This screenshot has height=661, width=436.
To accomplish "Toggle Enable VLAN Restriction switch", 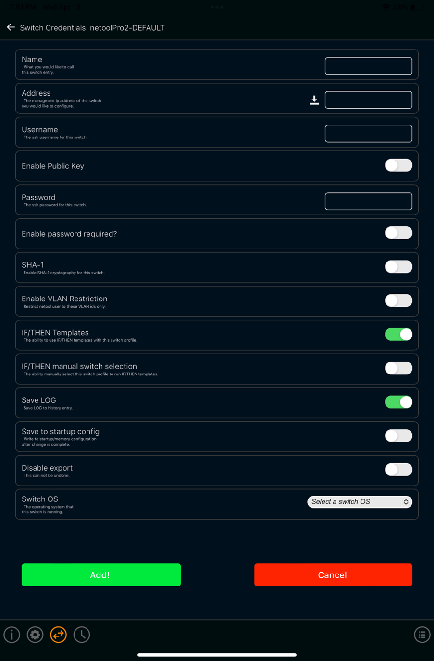I will [399, 300].
